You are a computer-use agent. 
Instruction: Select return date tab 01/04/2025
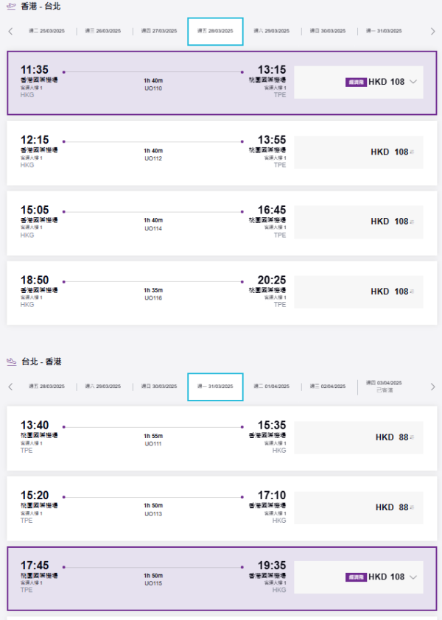click(271, 387)
